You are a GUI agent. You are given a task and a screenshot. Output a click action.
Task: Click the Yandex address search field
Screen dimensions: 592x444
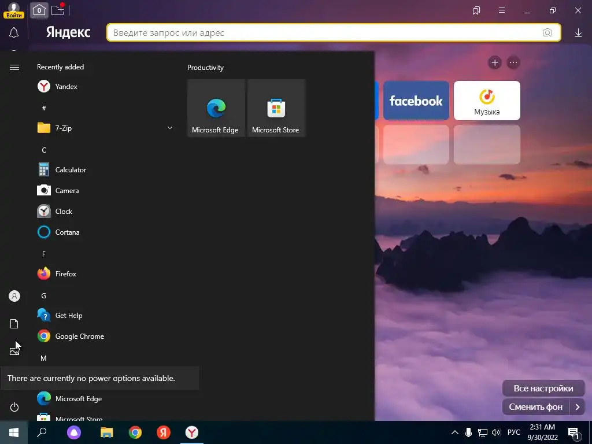pyautogui.click(x=334, y=33)
